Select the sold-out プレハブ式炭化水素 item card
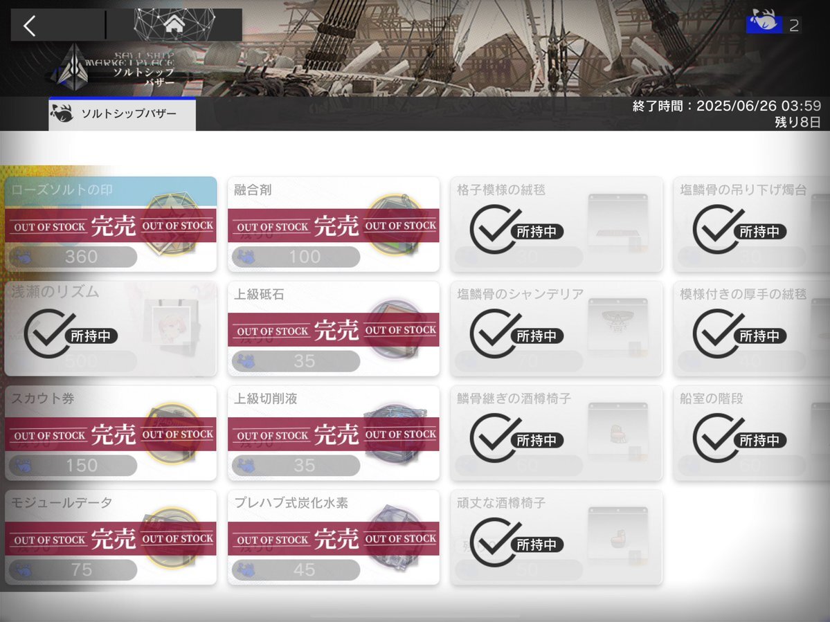Viewport: 830px width, 622px height. (x=334, y=538)
